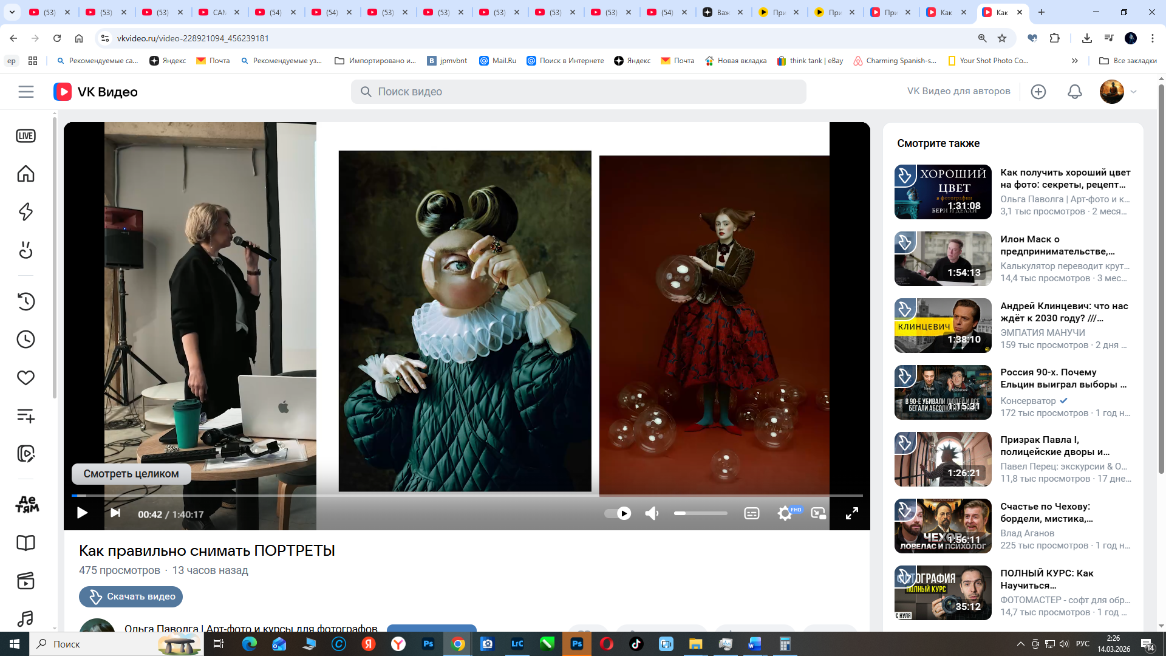The width and height of the screenshot is (1166, 656).
Task: Play the video
Action: pyautogui.click(x=82, y=514)
